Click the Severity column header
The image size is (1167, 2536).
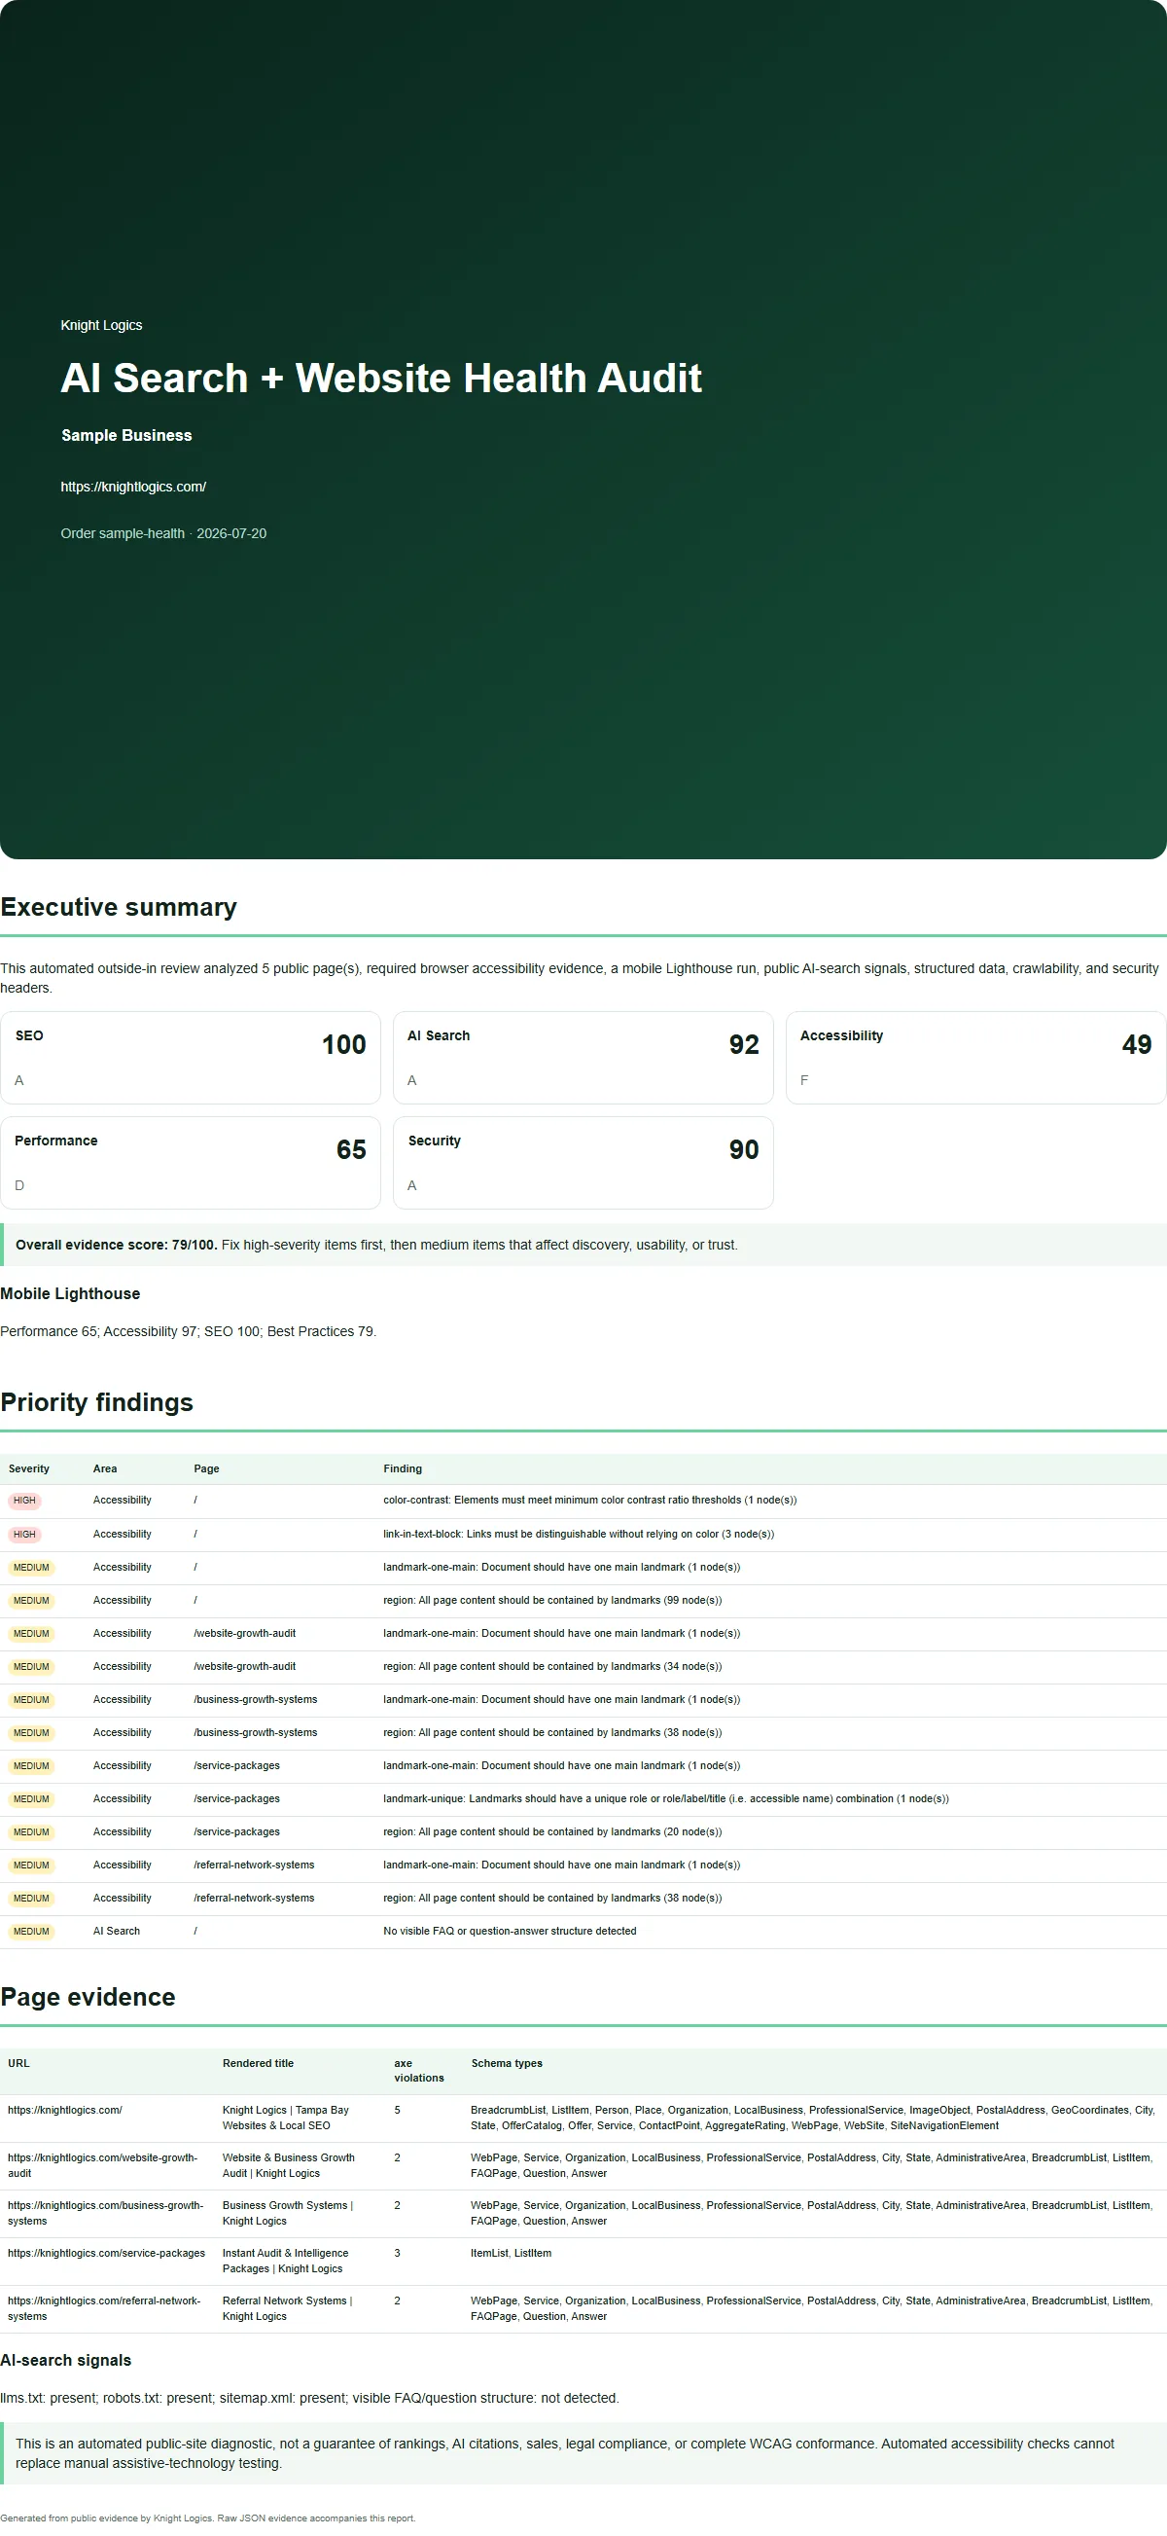(28, 1468)
